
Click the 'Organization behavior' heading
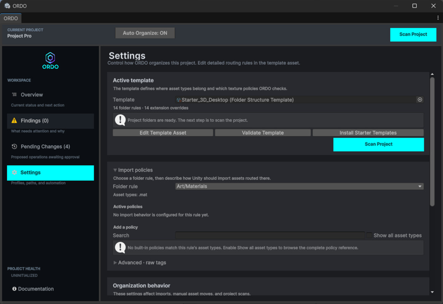pyautogui.click(x=142, y=285)
